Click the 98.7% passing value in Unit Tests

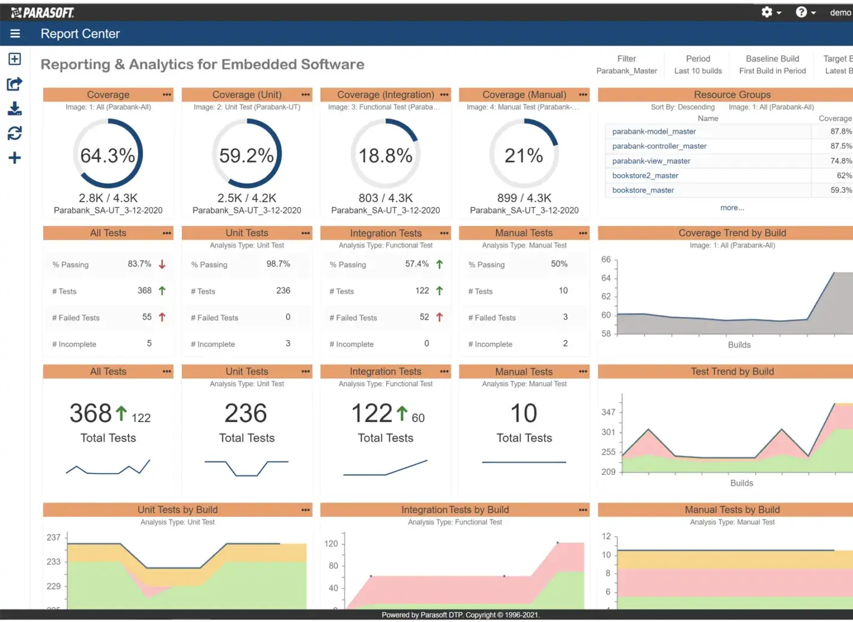[x=278, y=264]
